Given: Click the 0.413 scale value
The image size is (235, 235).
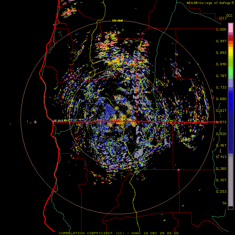Looking at the screenshot, I should tap(221, 157).
